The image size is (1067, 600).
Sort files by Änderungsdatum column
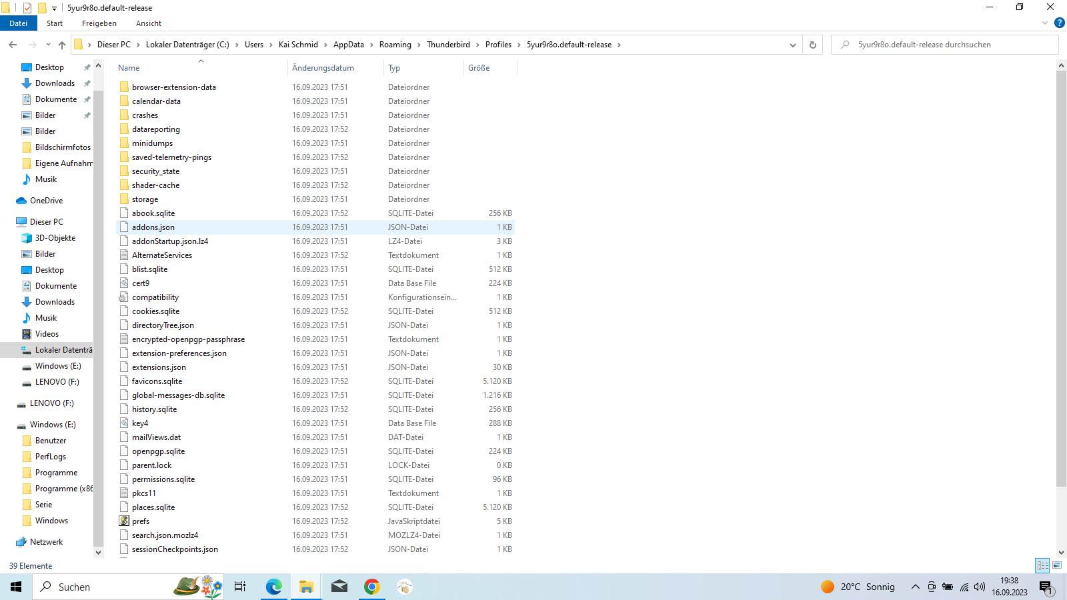point(323,68)
